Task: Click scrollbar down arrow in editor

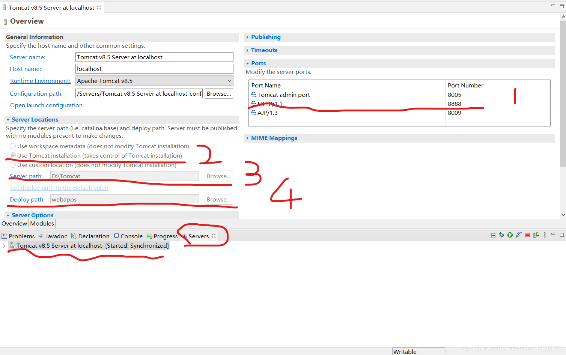Action: pos(563,215)
